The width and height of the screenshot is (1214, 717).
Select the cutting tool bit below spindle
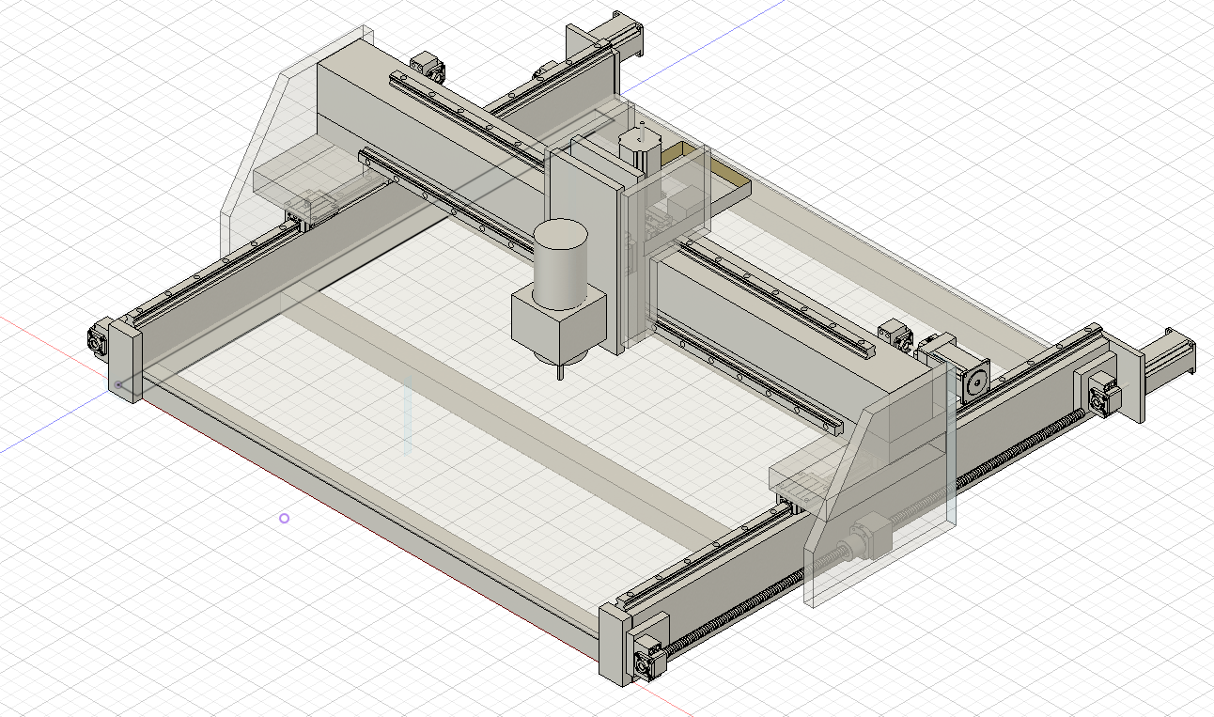pyautogui.click(x=561, y=371)
